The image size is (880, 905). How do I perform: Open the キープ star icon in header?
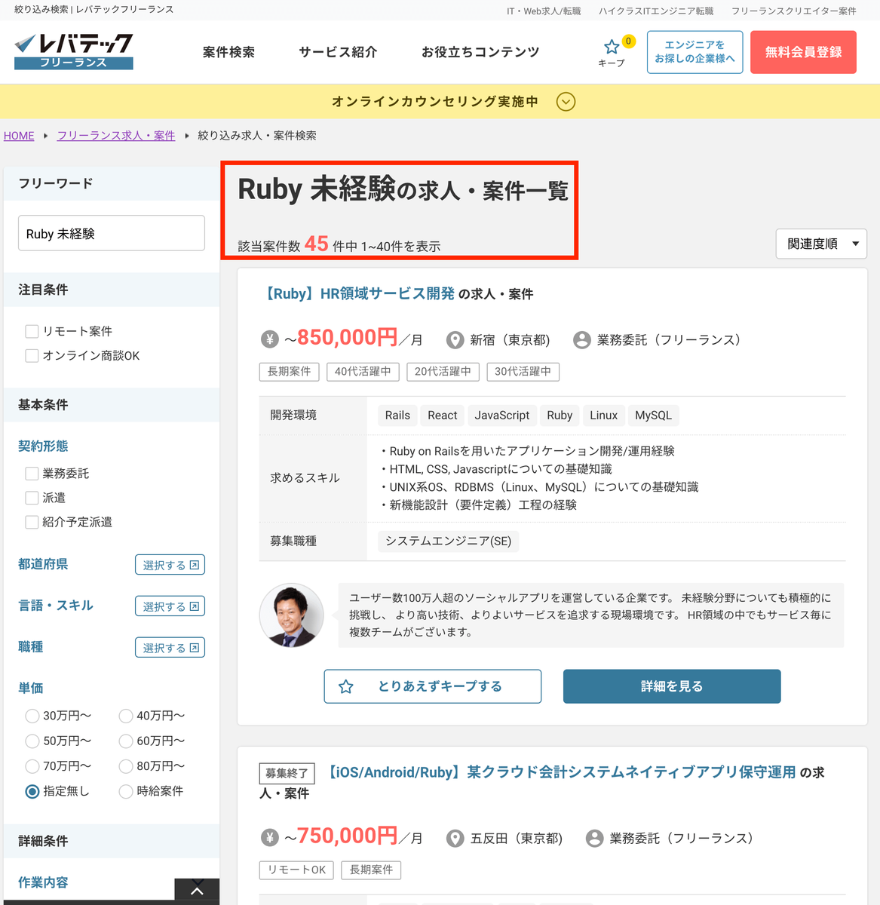click(x=612, y=47)
